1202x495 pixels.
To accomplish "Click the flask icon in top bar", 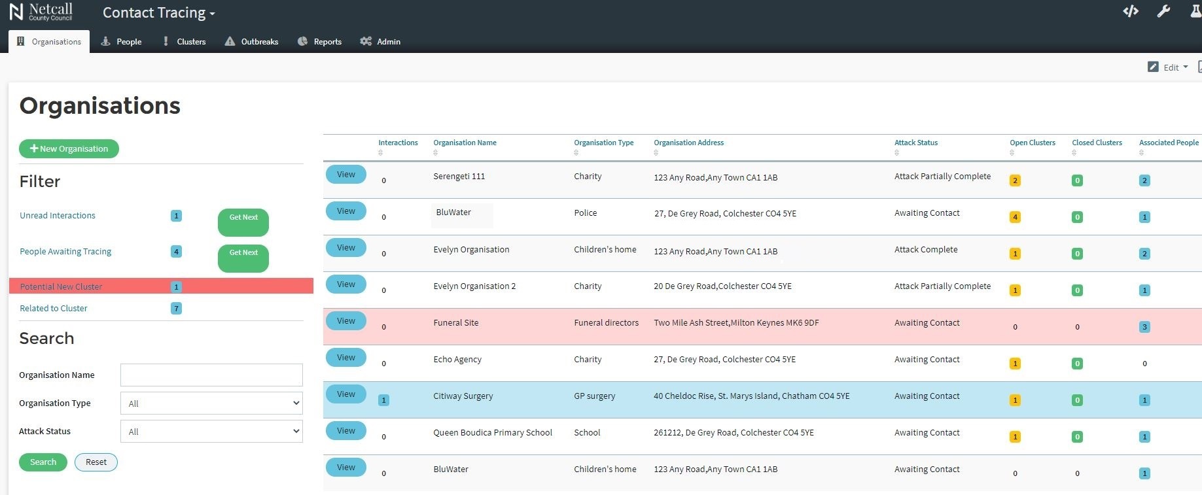I will 1195,11.
